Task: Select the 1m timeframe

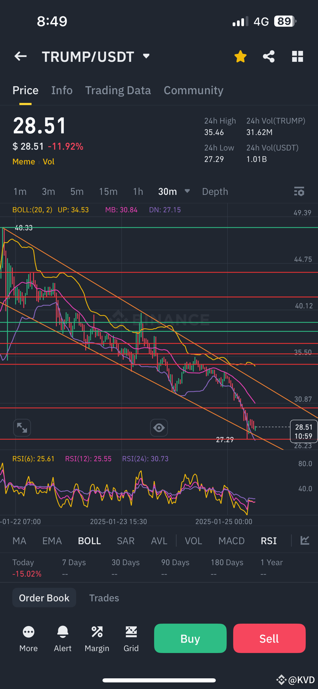Action: (x=20, y=191)
